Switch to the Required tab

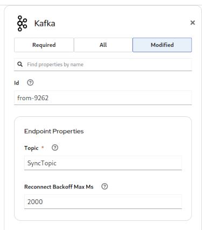(44, 45)
